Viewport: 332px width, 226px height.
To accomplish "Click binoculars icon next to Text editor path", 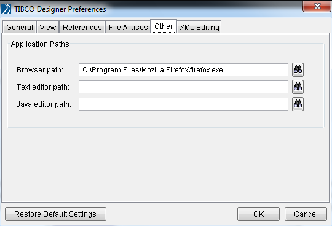I will pos(298,87).
